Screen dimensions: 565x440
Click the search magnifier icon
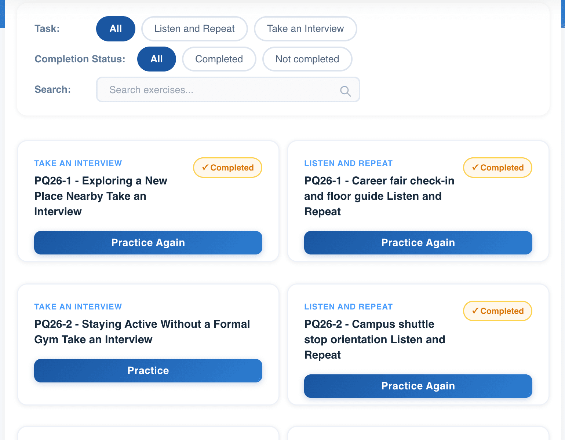tap(345, 91)
